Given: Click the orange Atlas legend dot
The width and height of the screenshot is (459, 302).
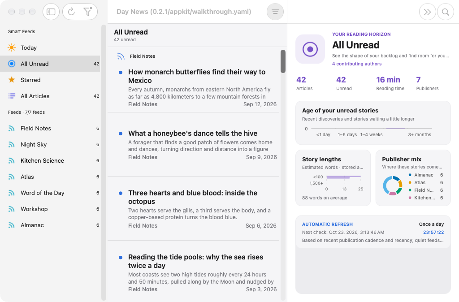Looking at the screenshot, I should pyautogui.click(x=410, y=182).
